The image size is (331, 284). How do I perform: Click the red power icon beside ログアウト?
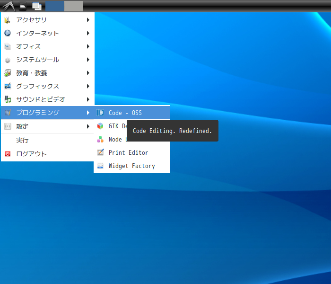pyautogui.click(x=8, y=154)
